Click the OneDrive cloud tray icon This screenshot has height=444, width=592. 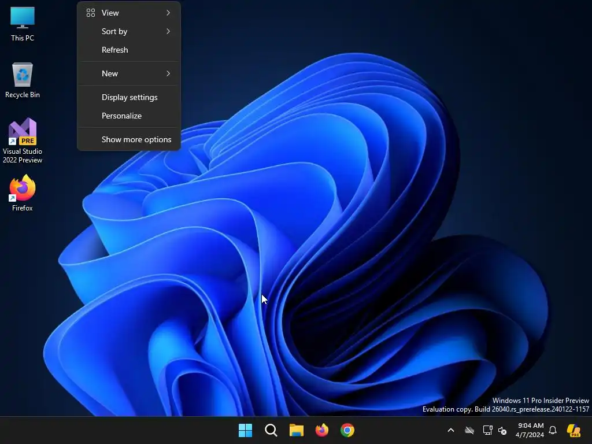click(469, 430)
